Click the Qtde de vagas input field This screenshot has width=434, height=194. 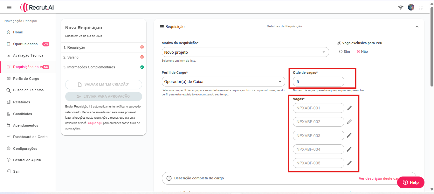pos(318,82)
